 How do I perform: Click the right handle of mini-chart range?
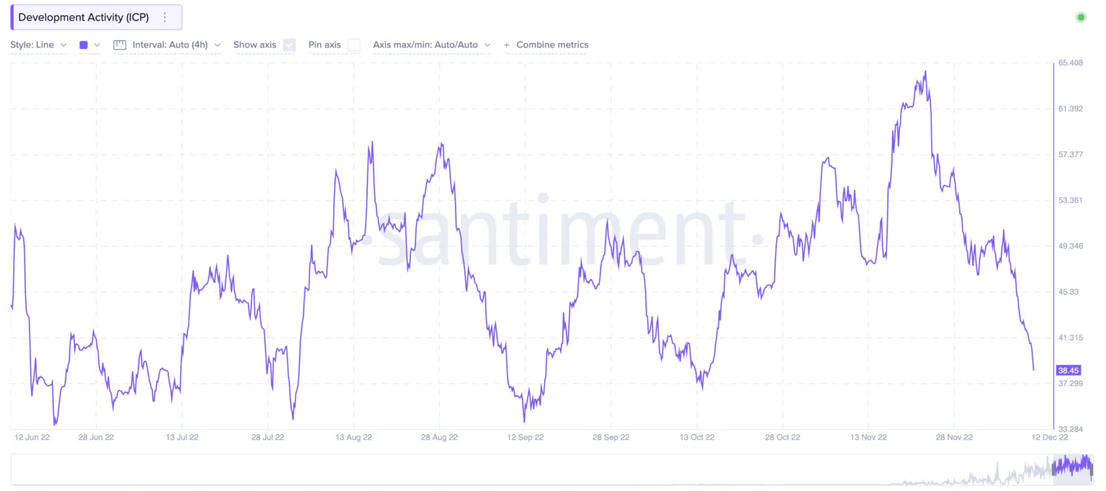coord(1092,469)
